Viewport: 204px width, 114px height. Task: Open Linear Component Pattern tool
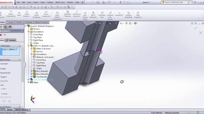27,14
